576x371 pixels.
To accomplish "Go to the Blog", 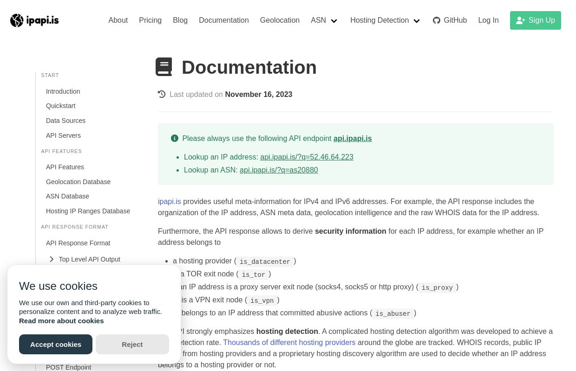I will click(x=180, y=20).
